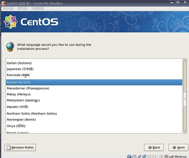Select Japanese in the language list

(94, 69)
